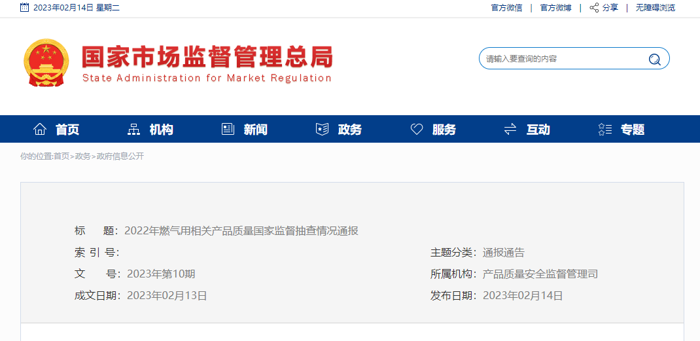Click the home icon beside 首页
700x341 pixels.
(x=40, y=129)
